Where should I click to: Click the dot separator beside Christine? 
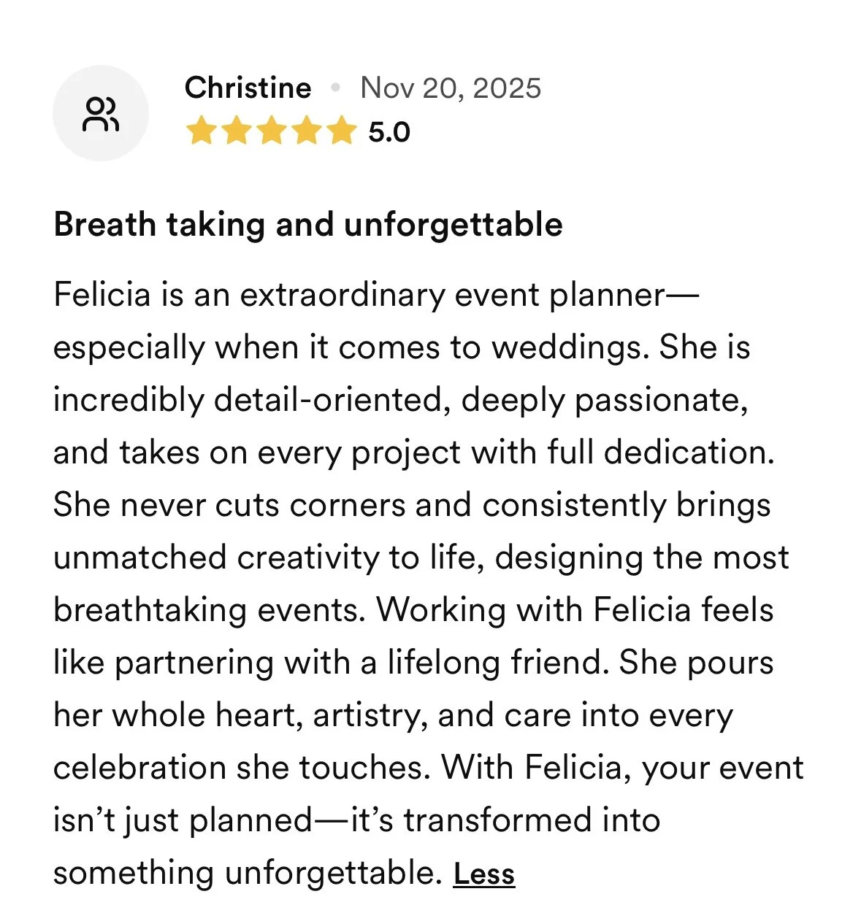(x=336, y=88)
